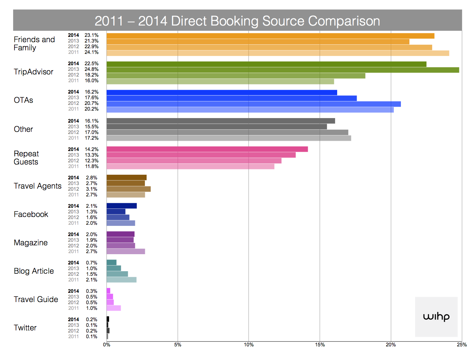Click the wihp logo
This screenshot has height=357, width=476.
click(436, 317)
